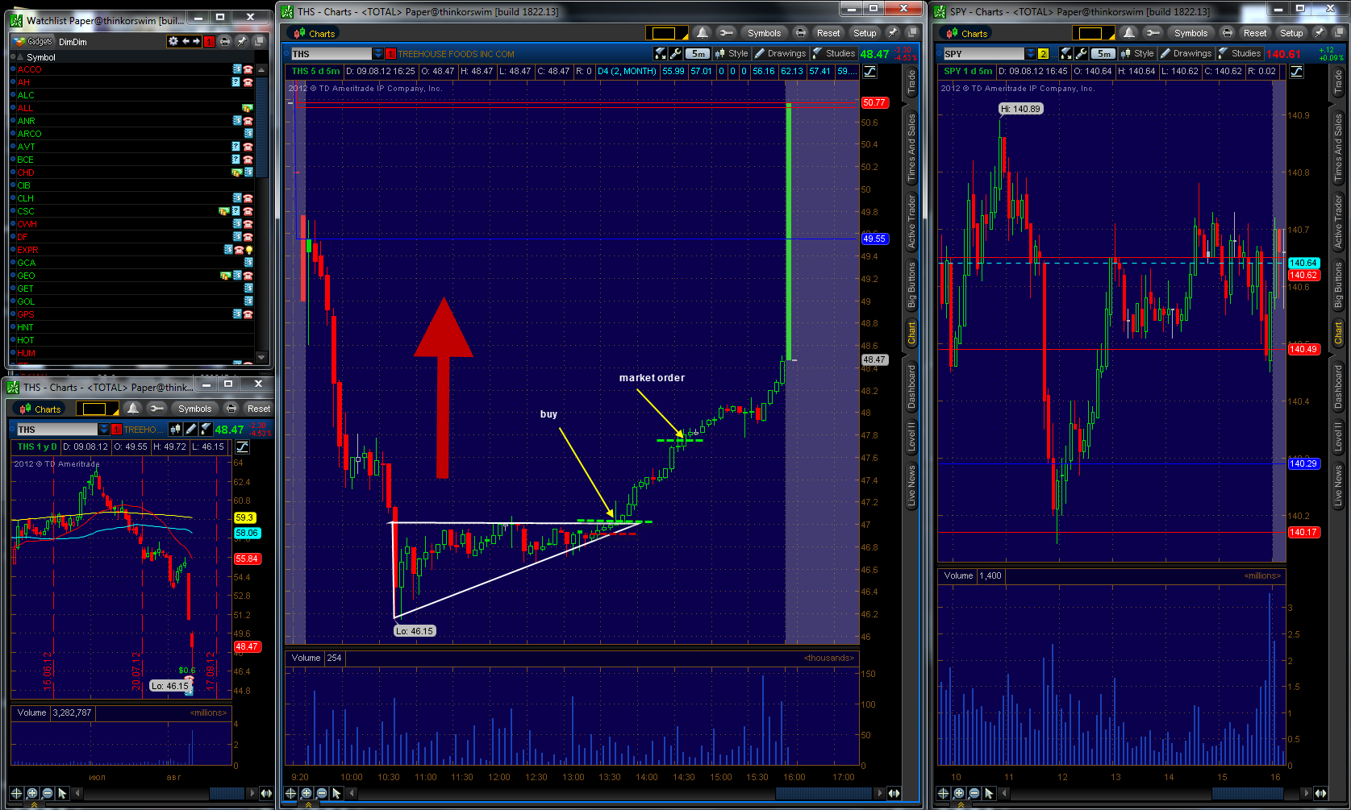The image size is (1351, 810).
Task: Open Style menu in THS chart
Action: pyautogui.click(x=732, y=54)
